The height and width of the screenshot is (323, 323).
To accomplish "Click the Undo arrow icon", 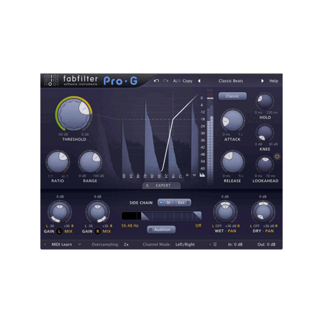I will [156, 81].
